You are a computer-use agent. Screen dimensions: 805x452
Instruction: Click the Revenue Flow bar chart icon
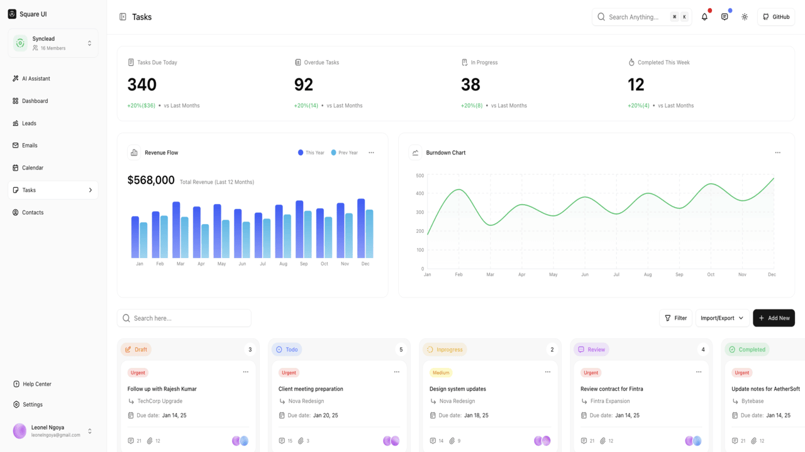coord(134,153)
